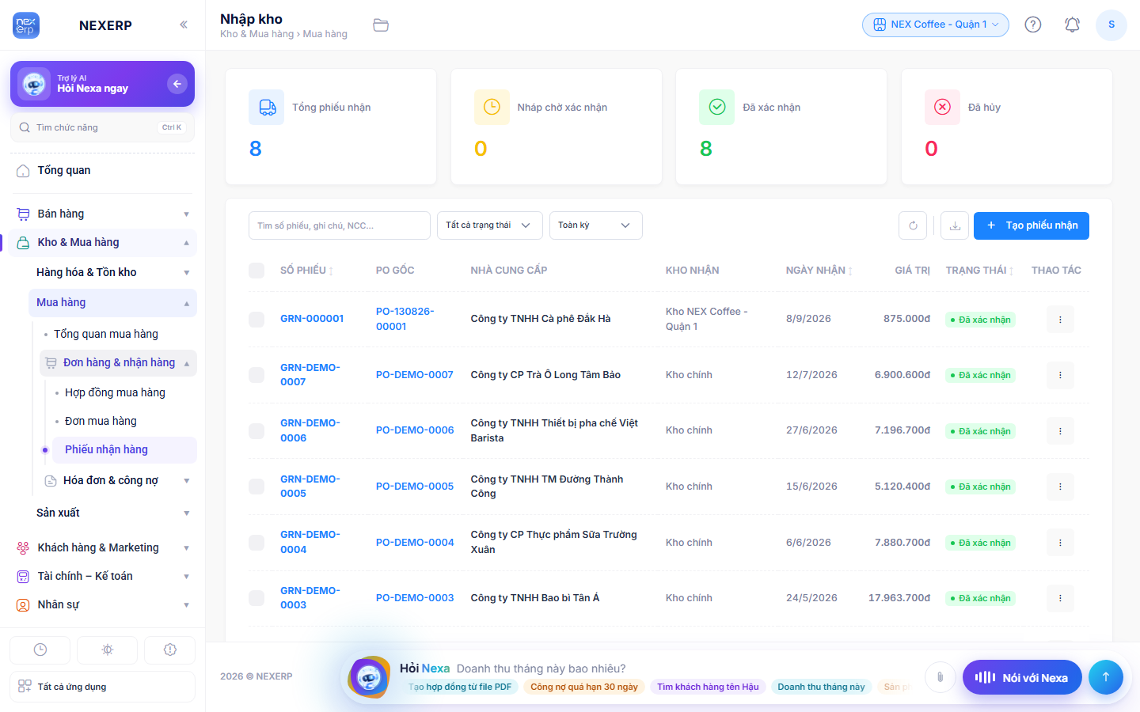Click the Tìm số phiếu search field

340,225
